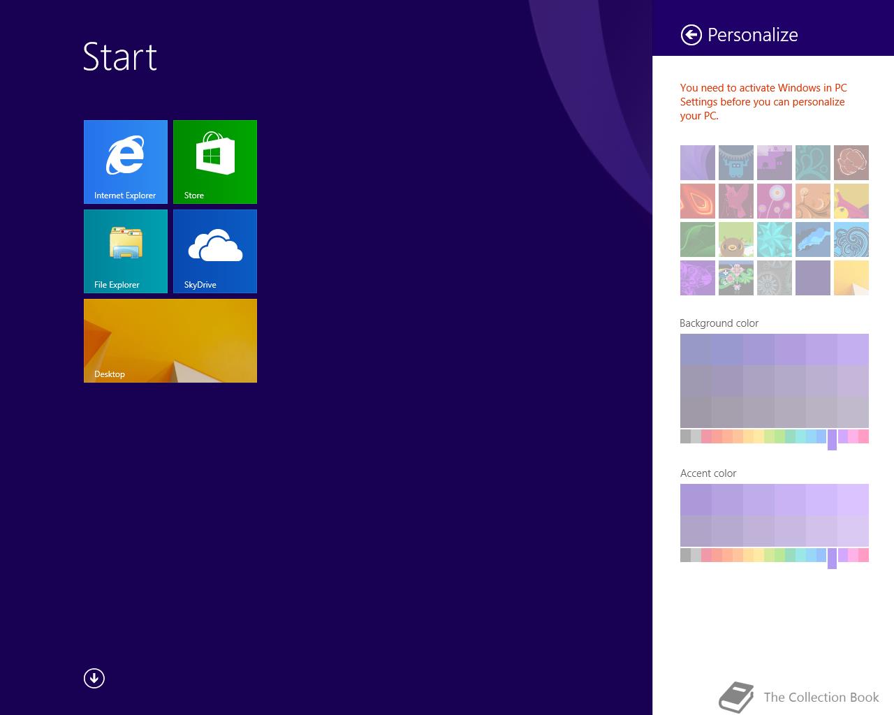Pick bottom-left shade in Background color grid
Viewport: 894px width, 715px height.
point(696,412)
